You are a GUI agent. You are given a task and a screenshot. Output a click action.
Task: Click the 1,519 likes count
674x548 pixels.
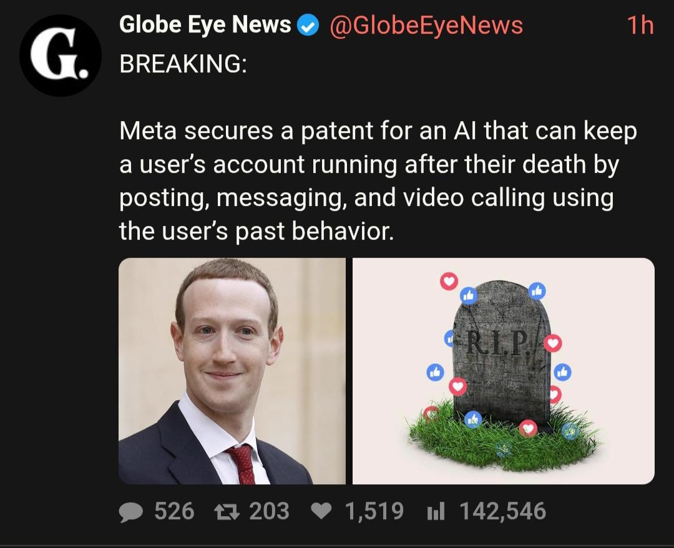coord(374,512)
